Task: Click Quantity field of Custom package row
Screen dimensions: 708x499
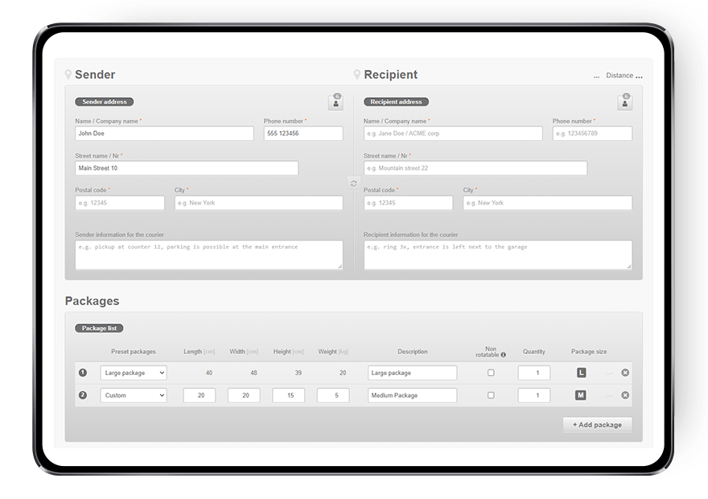Action: (x=534, y=395)
